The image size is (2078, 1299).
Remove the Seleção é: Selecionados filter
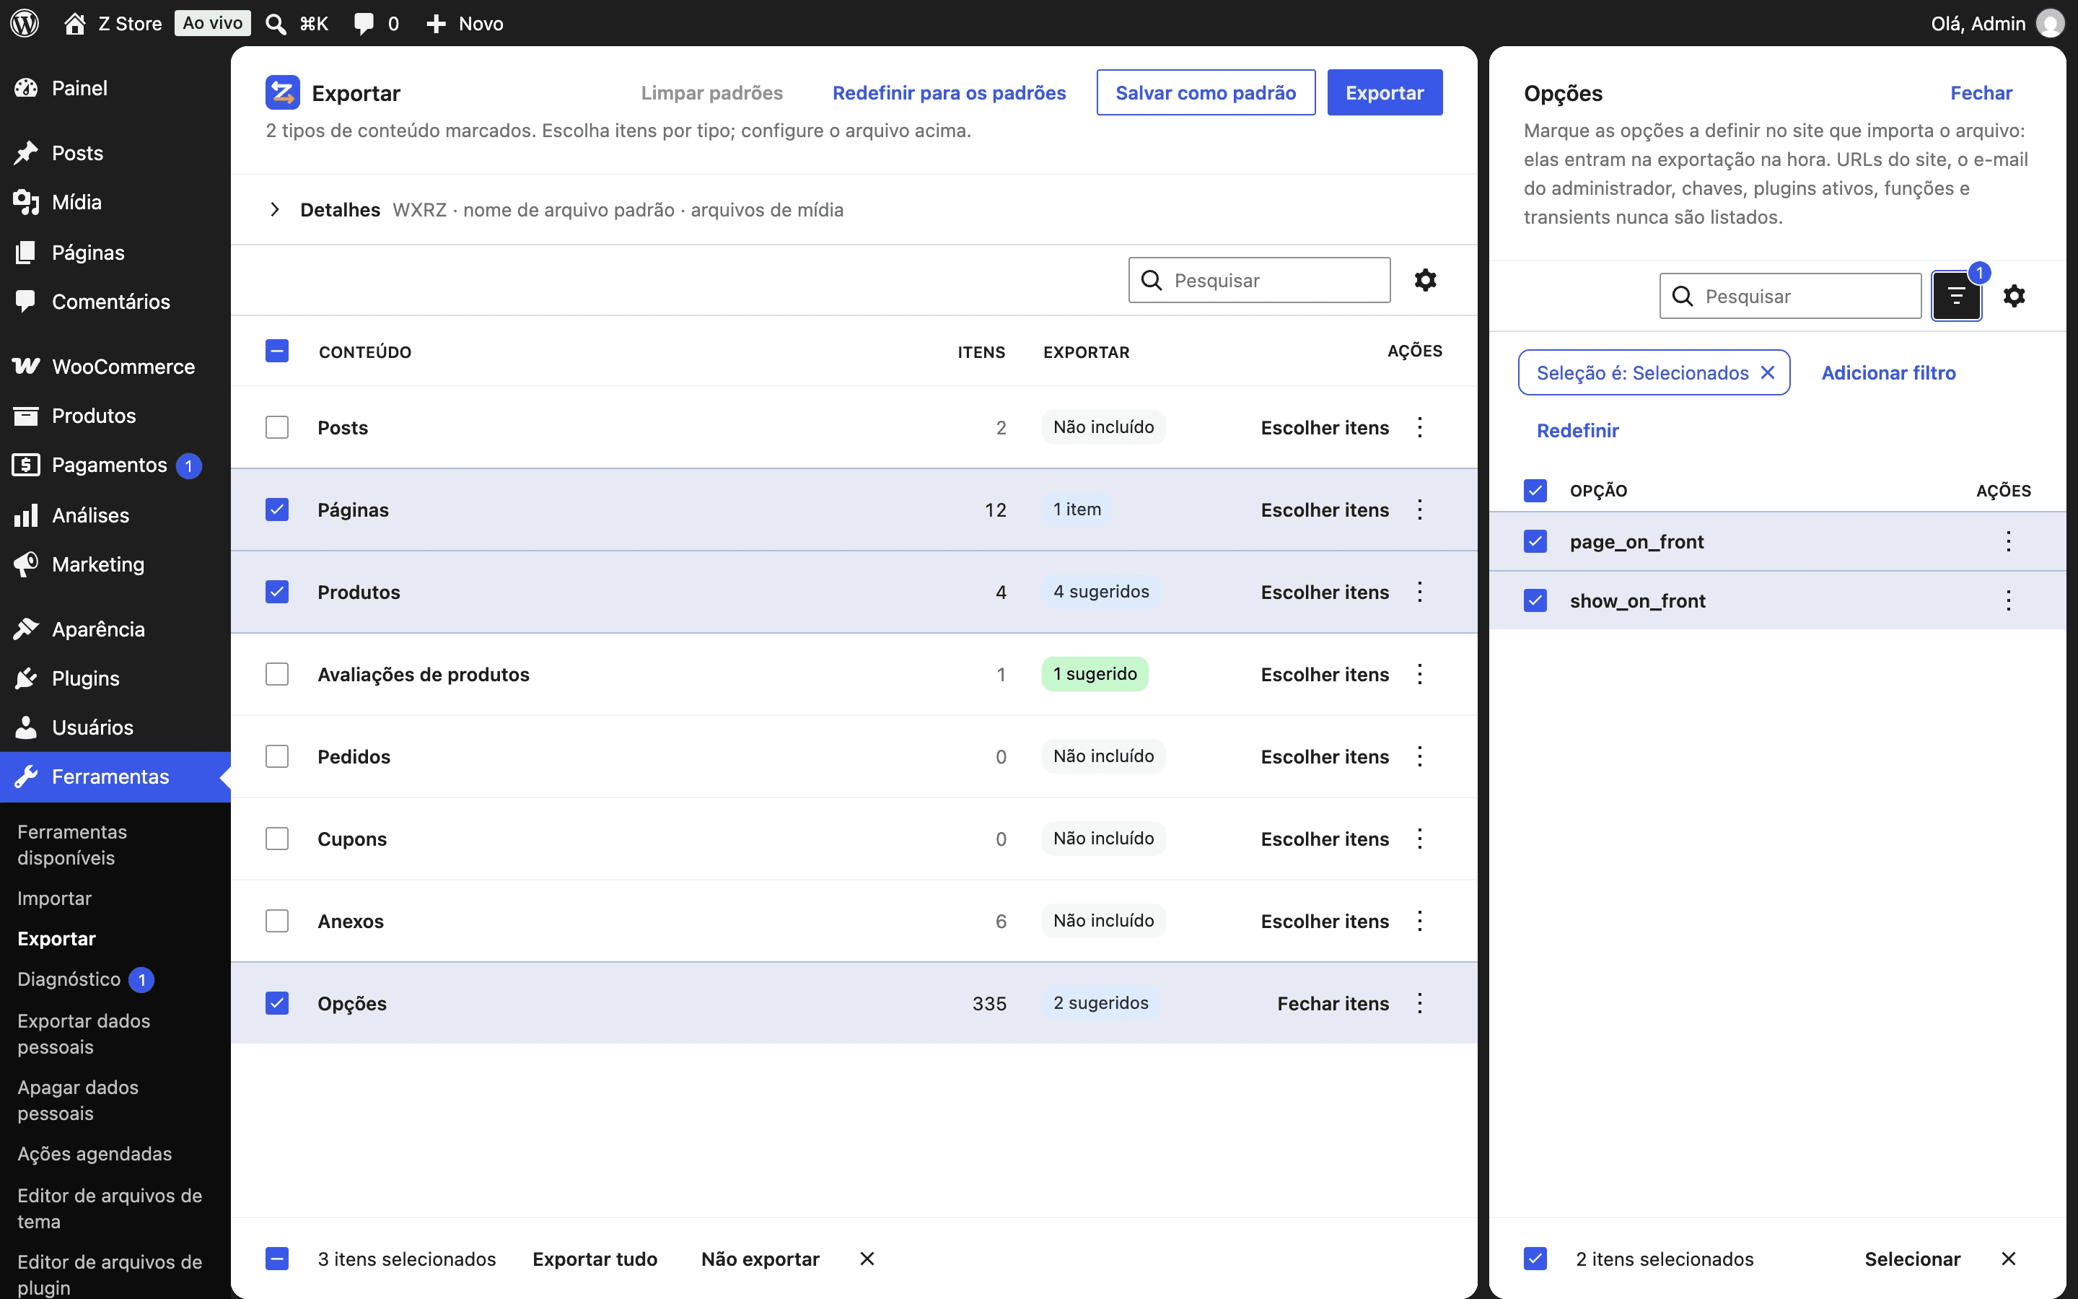click(1768, 372)
